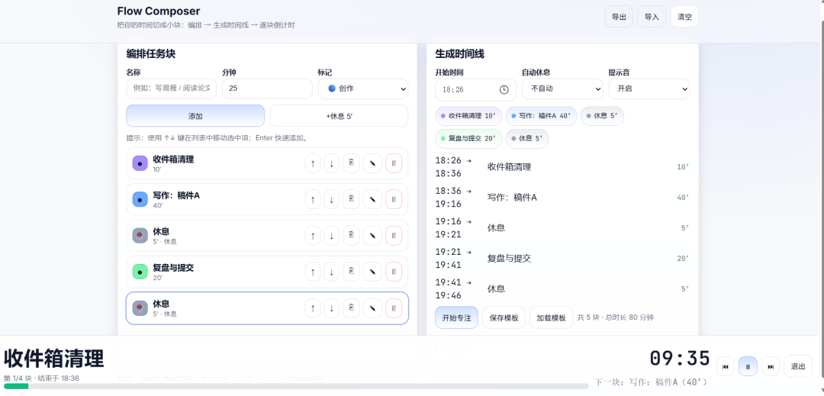The height and width of the screenshot is (396, 824).
Task: Focus the 名称 text field
Action: 172,89
